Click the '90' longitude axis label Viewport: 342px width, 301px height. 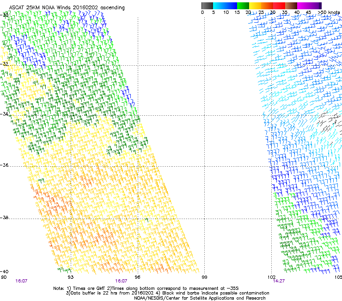pos(4,277)
